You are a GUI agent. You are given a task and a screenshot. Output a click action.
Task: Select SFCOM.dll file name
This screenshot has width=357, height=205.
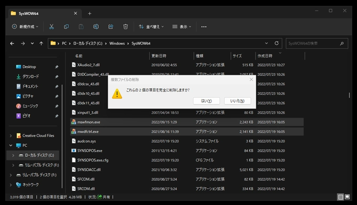tap(86, 179)
